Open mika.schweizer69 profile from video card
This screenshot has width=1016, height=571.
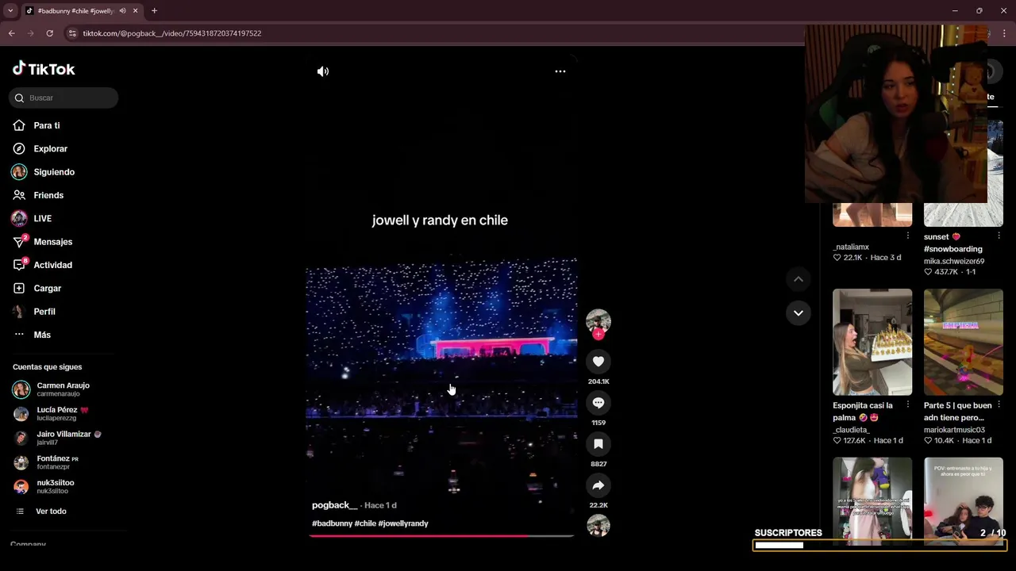click(954, 261)
